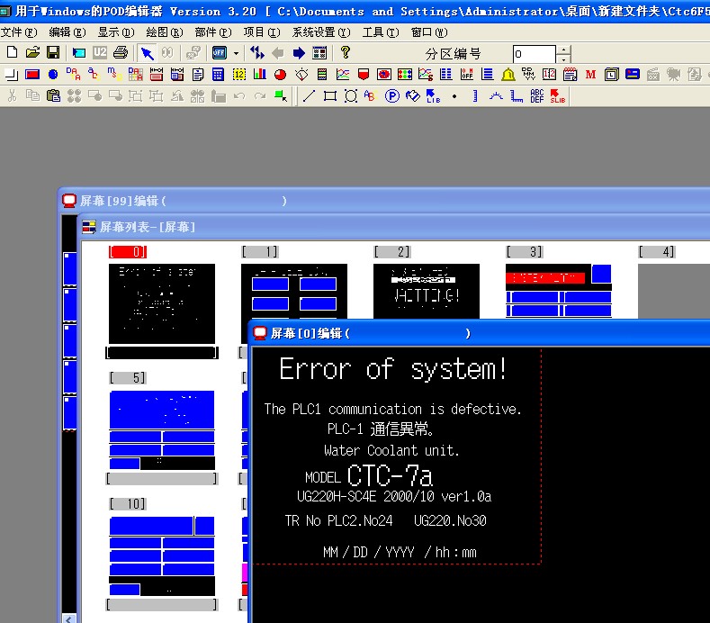
Task: Increase partition number with up spinner arrow
Action: [x=563, y=50]
